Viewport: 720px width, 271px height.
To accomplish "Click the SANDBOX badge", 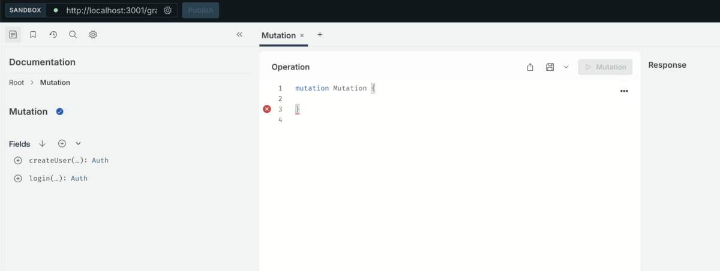I will pyautogui.click(x=25, y=10).
